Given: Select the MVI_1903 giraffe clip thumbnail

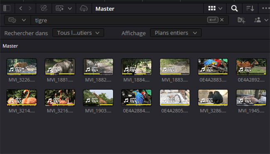Looking at the screenshot, I should click(98, 98).
